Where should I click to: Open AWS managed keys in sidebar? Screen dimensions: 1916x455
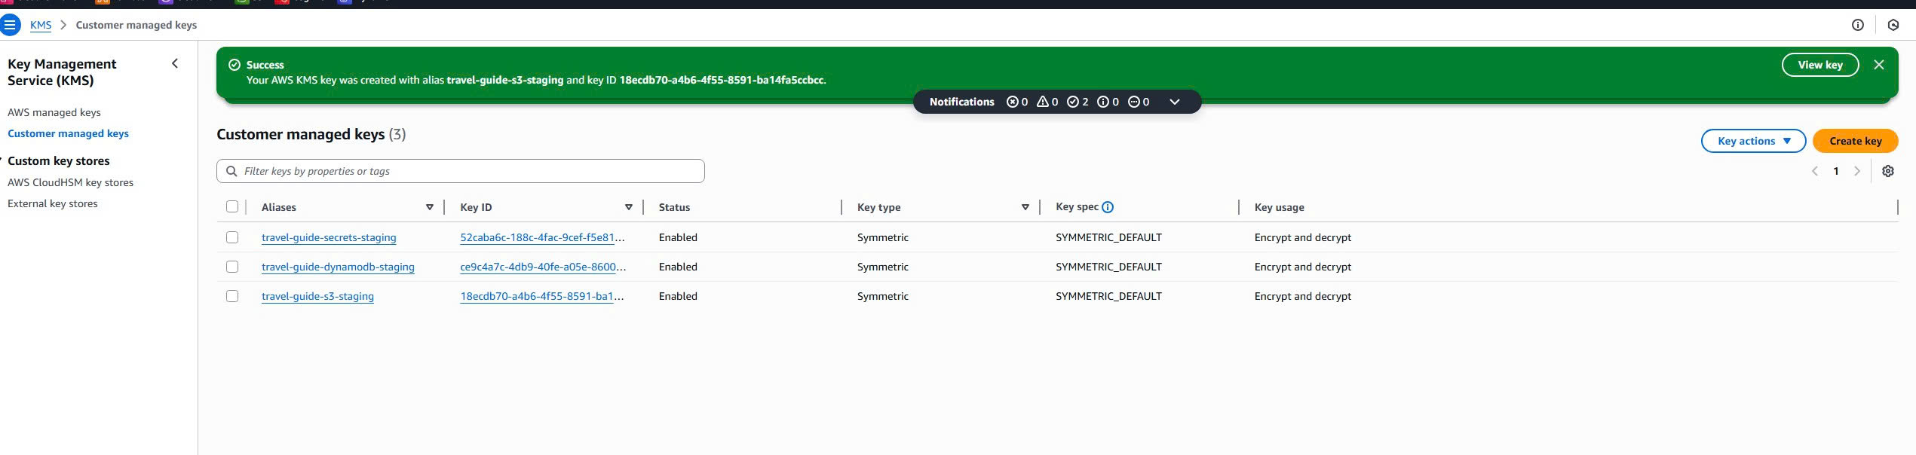(54, 112)
